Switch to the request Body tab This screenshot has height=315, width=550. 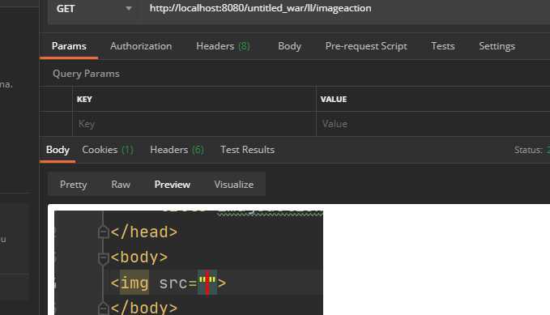[289, 46]
